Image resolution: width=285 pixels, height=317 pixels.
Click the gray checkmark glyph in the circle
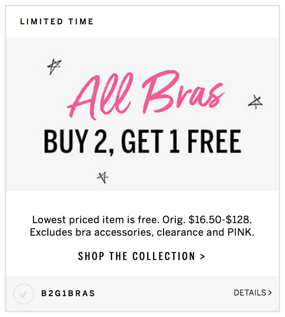click(23, 294)
